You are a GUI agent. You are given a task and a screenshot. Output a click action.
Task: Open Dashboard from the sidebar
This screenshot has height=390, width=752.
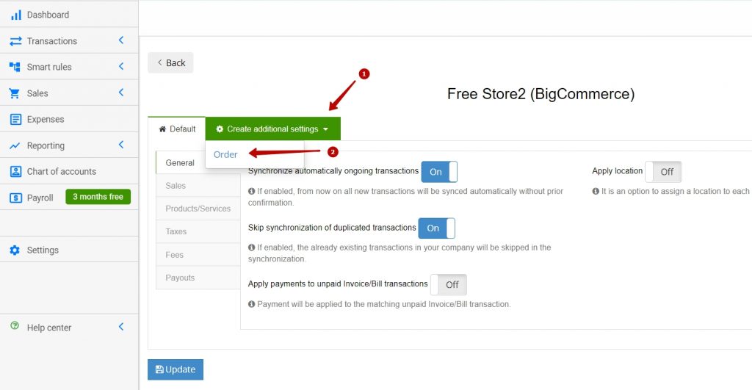point(69,15)
